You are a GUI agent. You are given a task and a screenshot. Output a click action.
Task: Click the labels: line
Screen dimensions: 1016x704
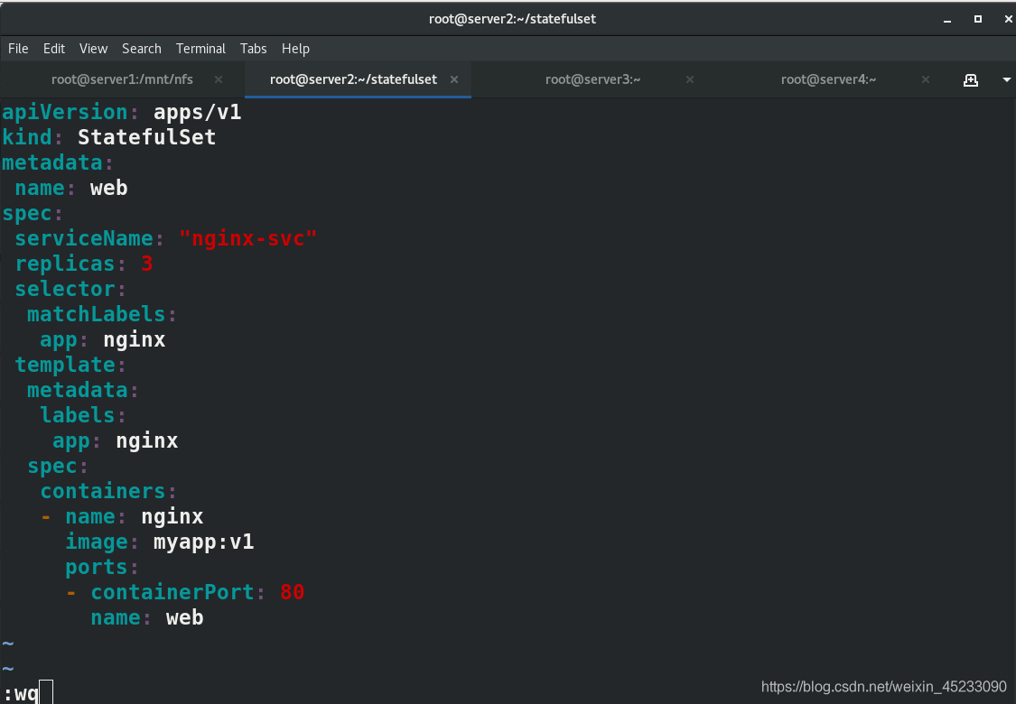(83, 415)
